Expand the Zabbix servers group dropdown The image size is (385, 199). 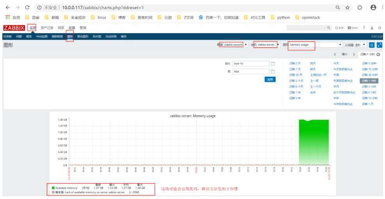click(x=236, y=45)
